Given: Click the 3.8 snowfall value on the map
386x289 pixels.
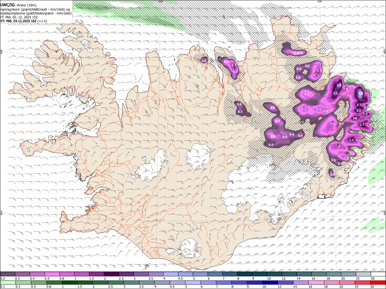Looking at the screenshot, I should [x=339, y=85].
